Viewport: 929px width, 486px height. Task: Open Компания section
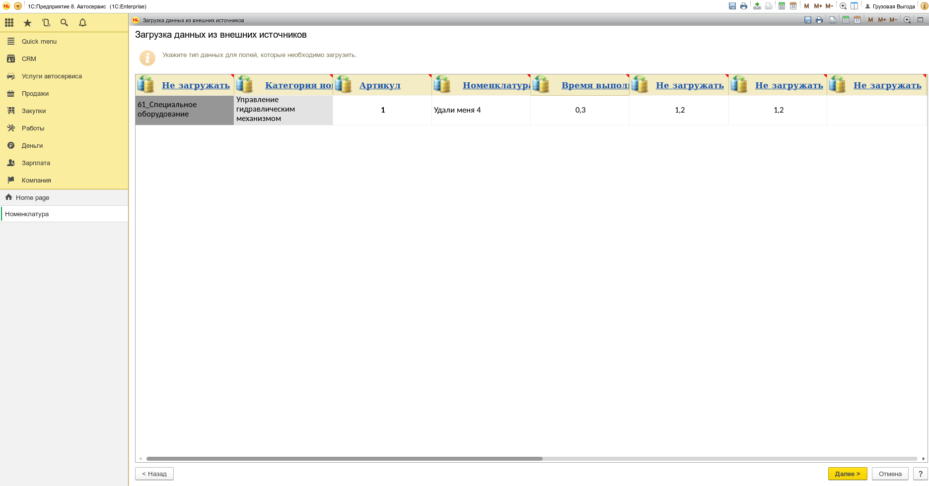click(64, 181)
